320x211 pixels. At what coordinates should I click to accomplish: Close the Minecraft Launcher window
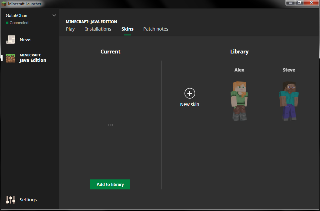(311, 3)
